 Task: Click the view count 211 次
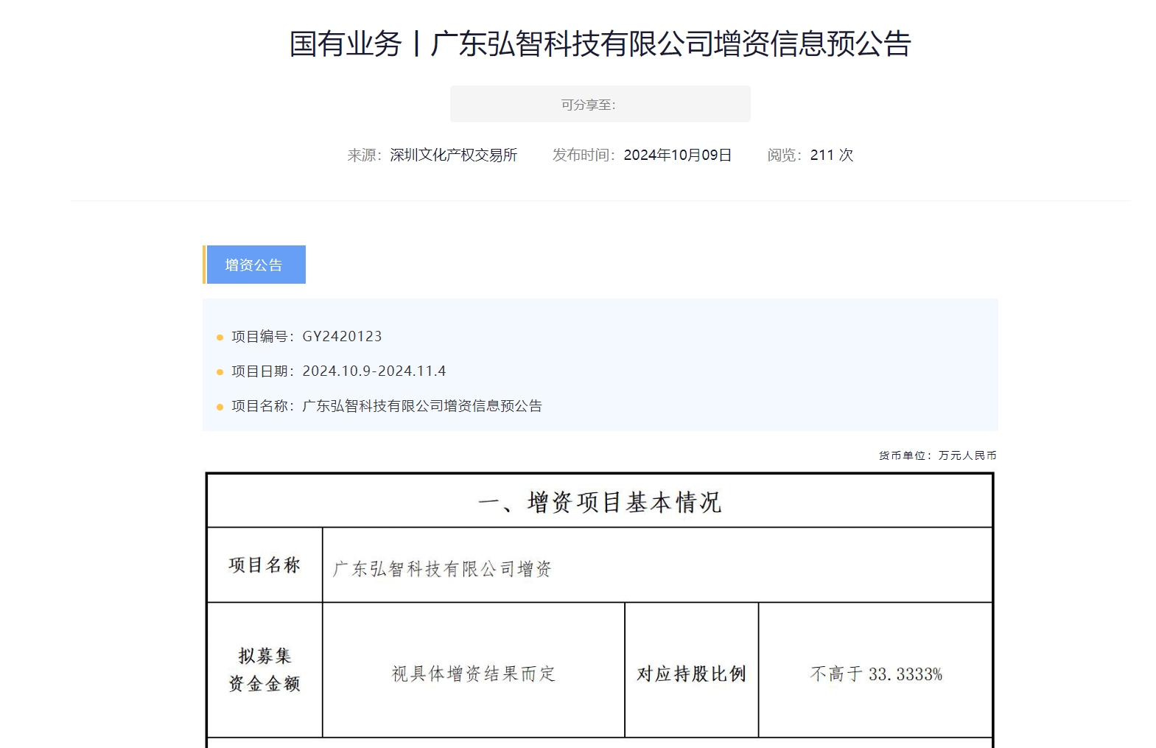[832, 155]
